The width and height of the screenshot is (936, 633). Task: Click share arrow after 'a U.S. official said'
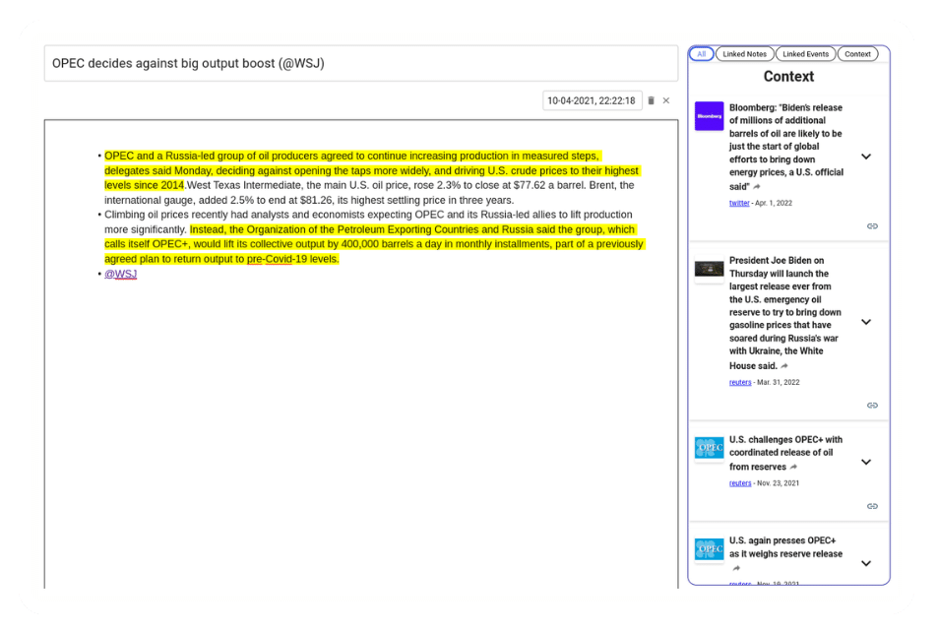point(758,187)
